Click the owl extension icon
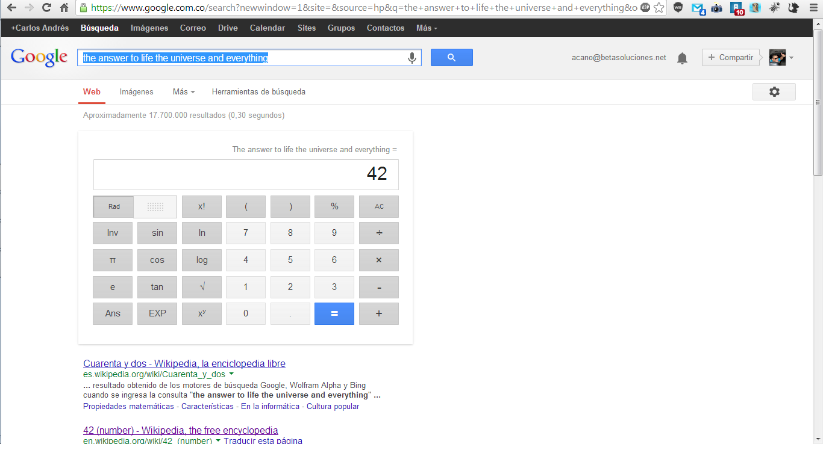 tap(755, 8)
